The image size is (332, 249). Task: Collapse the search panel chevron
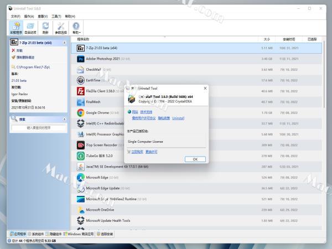(64, 120)
